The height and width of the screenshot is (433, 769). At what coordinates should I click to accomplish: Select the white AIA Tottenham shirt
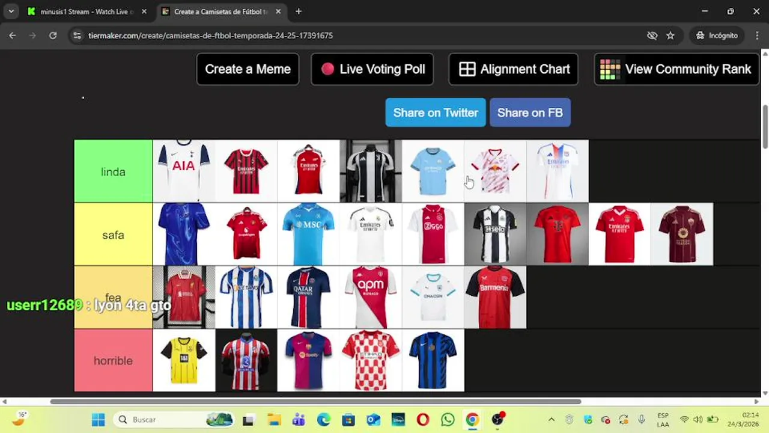pyautogui.click(x=184, y=171)
